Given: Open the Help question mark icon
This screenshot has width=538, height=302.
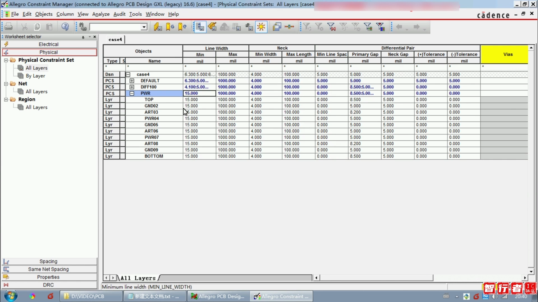Looking at the screenshot, I should tap(65, 27).
